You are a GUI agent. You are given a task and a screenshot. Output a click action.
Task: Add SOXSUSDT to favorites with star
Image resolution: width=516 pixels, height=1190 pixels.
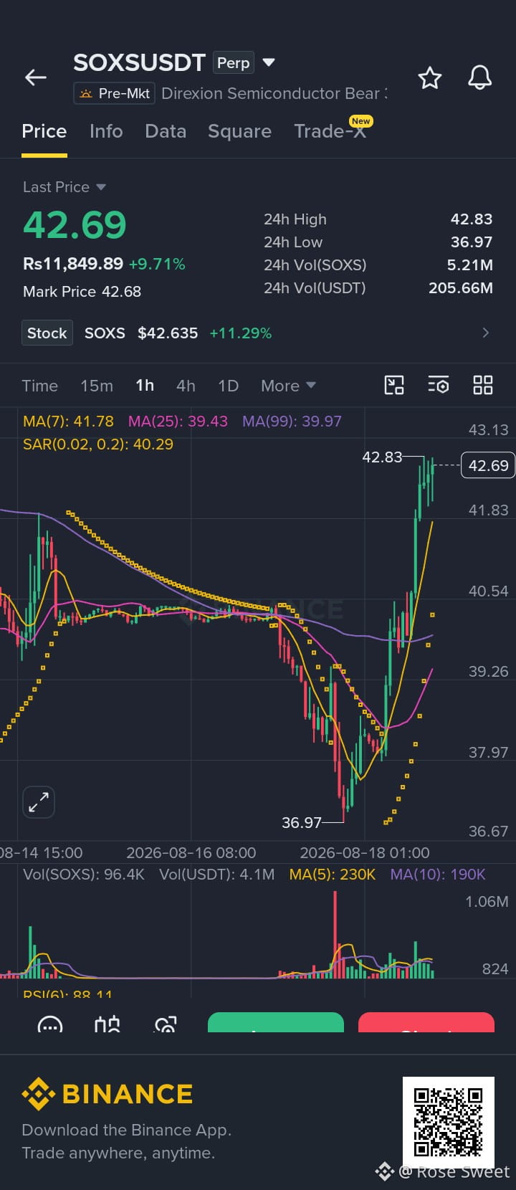(x=430, y=77)
